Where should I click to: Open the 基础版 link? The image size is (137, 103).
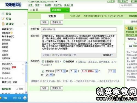(x=48, y=5)
